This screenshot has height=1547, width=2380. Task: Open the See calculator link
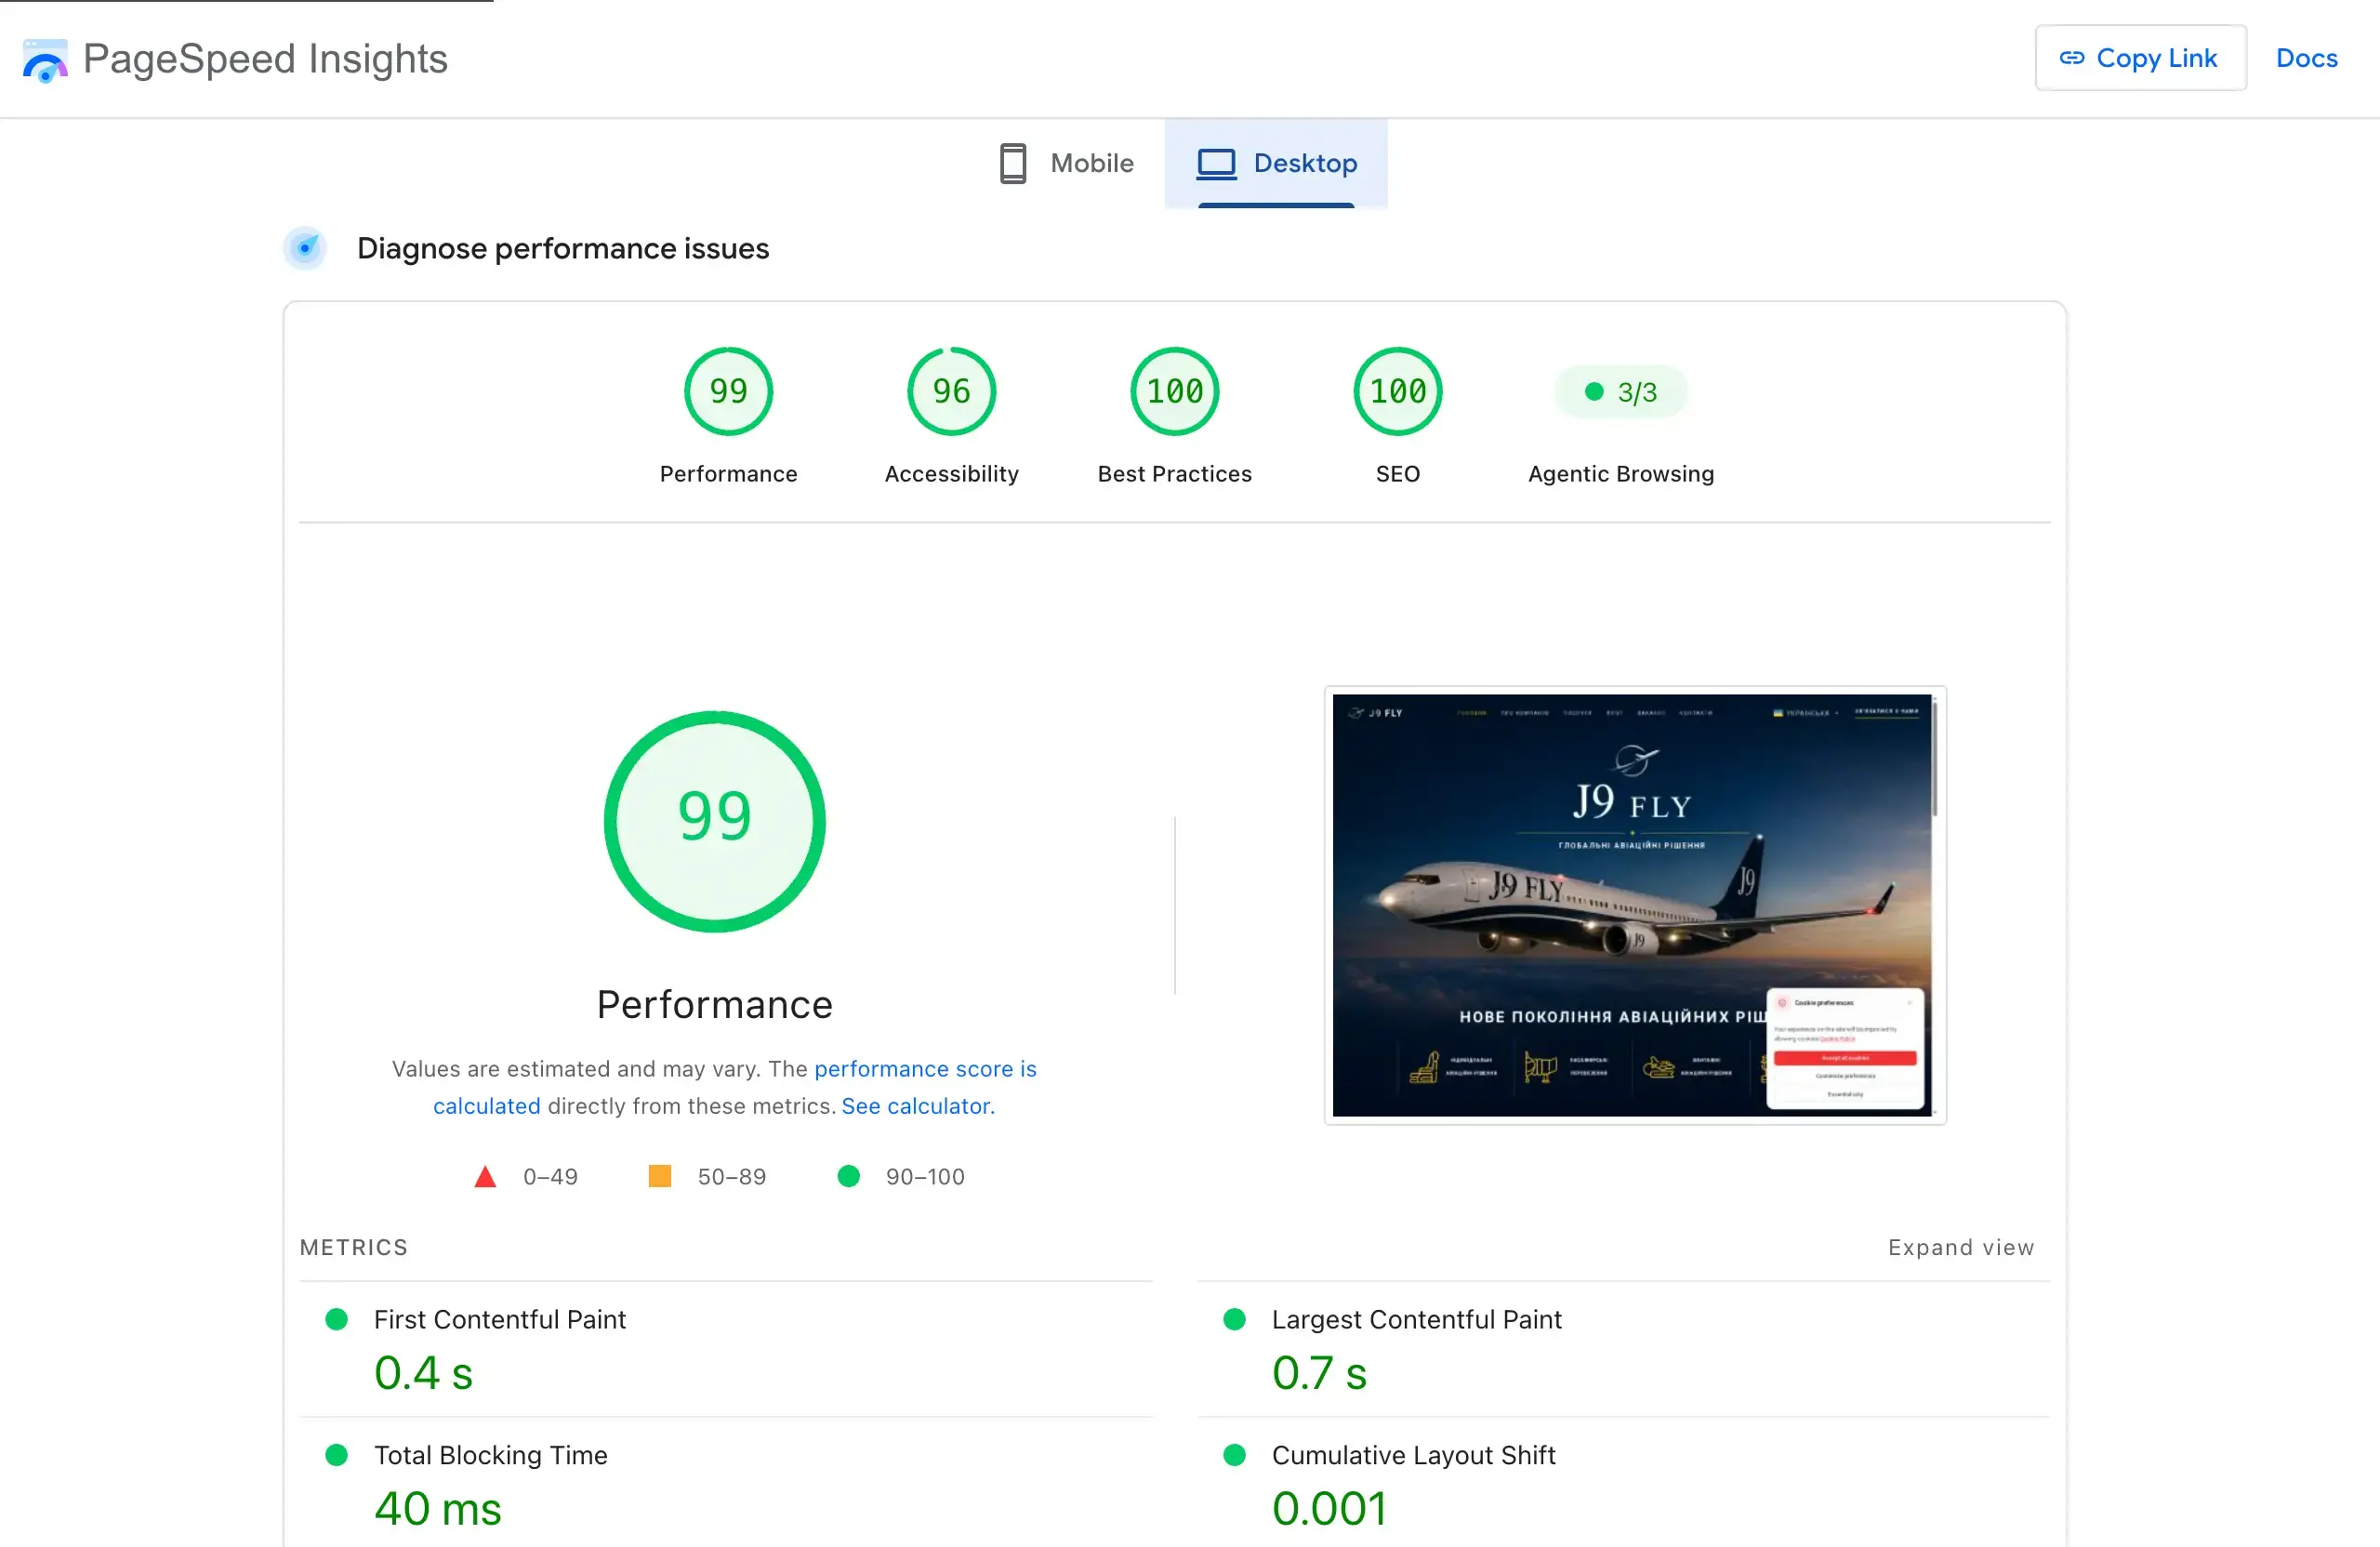tap(918, 1106)
